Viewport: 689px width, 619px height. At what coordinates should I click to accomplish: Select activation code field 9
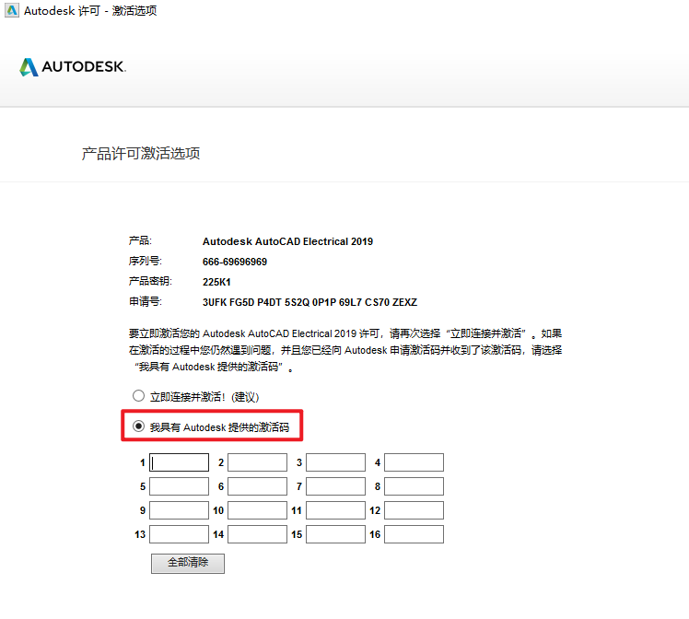tap(179, 510)
